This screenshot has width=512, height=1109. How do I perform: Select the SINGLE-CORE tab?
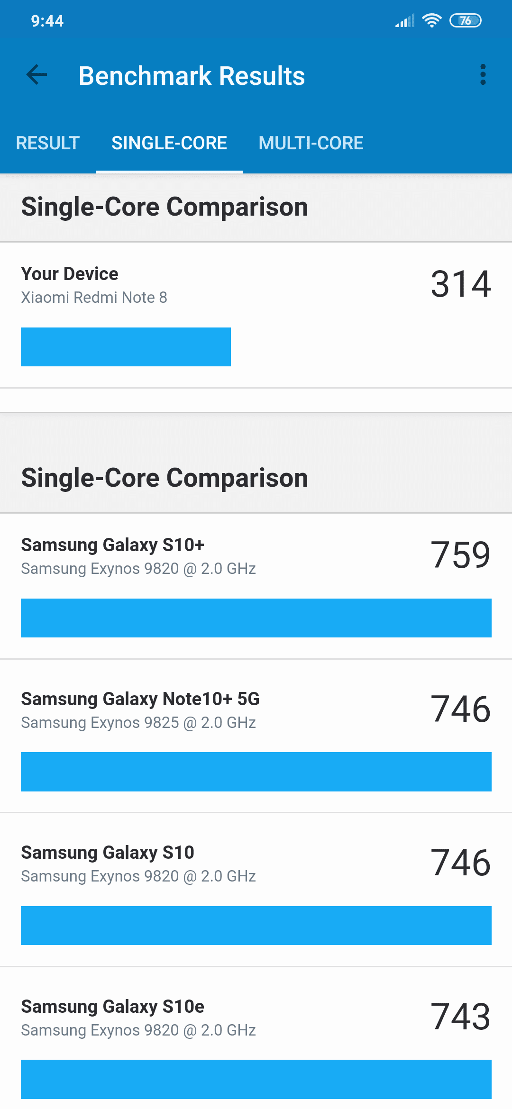[169, 143]
